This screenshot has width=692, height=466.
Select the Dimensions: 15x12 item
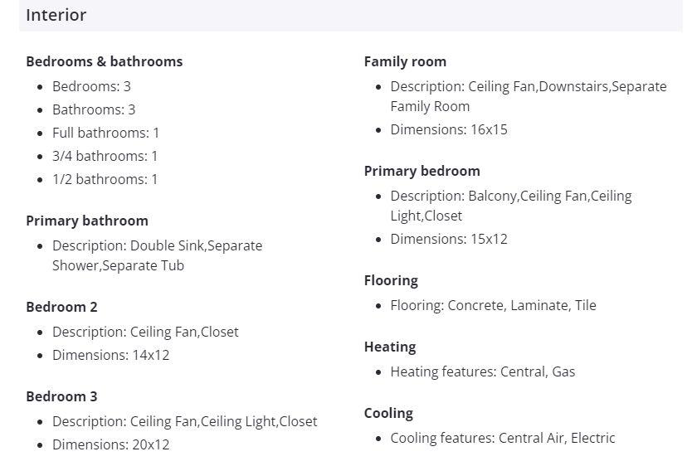tap(449, 239)
